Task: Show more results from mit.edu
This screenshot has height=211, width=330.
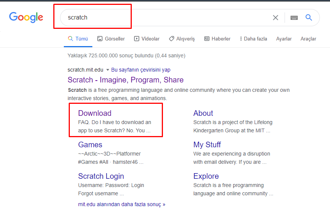Action: [122, 204]
